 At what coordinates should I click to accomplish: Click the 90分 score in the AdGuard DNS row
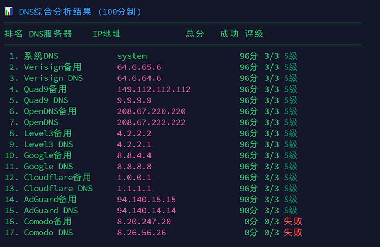click(249, 211)
